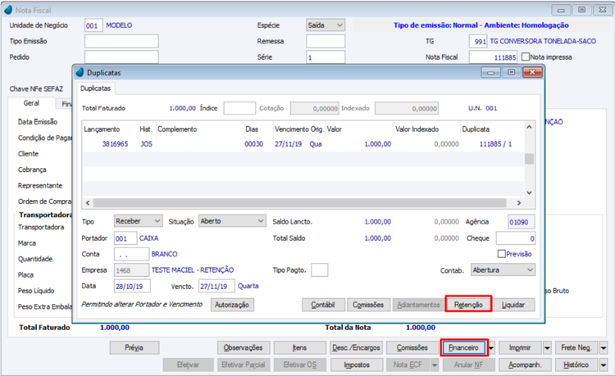Click the Pedido input field
615x376 pixels.
click(x=121, y=57)
